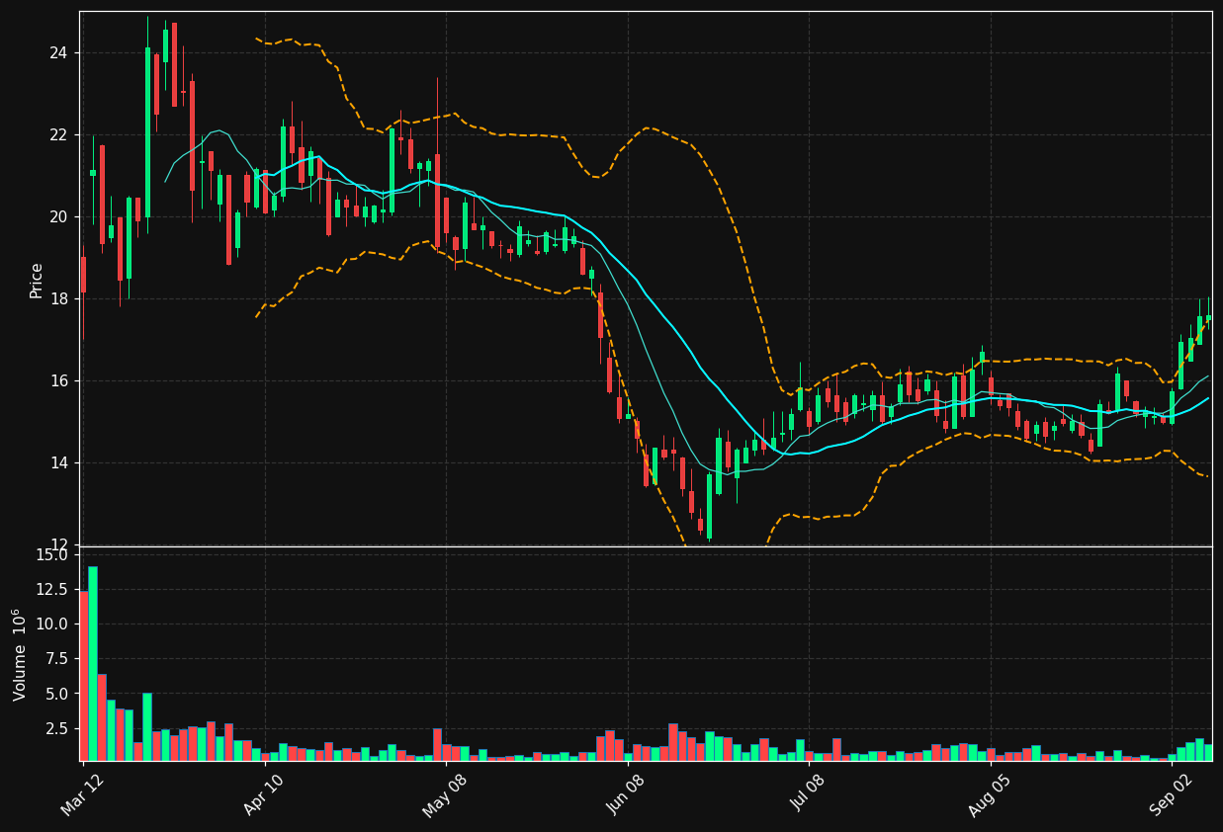Screen dimensions: 1223x832
Task: Click the 12.5 volume axis tick
Action: coord(51,590)
